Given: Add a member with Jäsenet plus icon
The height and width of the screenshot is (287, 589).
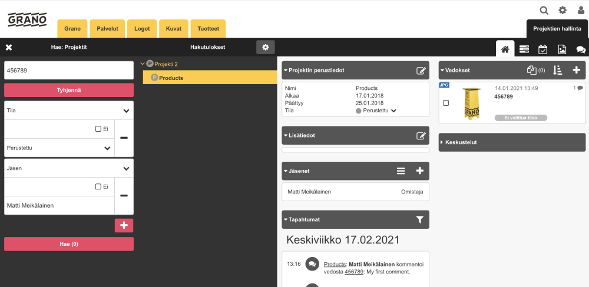Looking at the screenshot, I should pos(419,171).
